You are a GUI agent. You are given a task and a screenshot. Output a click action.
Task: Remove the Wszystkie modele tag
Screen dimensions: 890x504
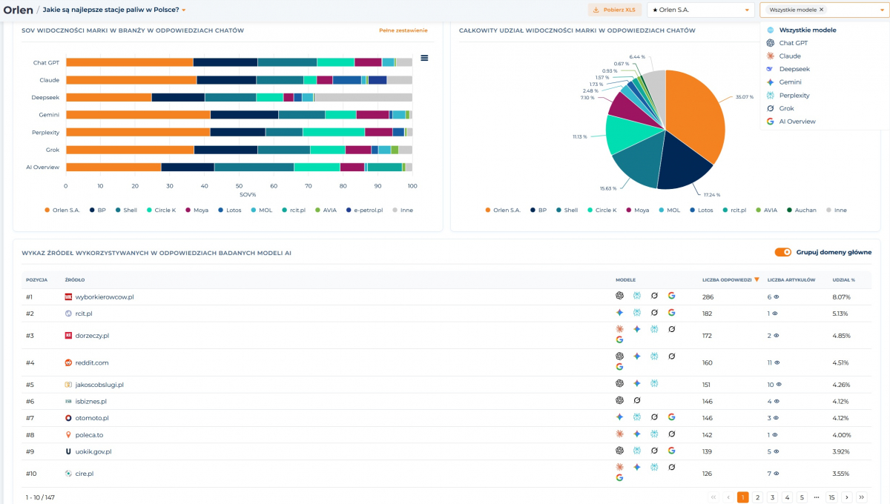(821, 10)
